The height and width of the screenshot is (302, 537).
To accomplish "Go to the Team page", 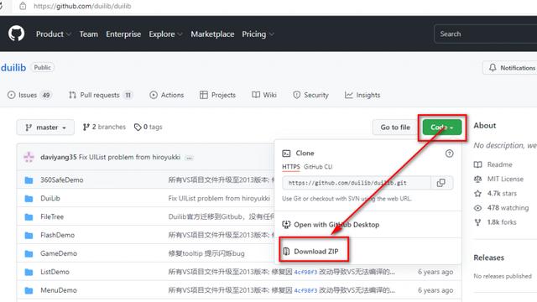I will click(89, 34).
